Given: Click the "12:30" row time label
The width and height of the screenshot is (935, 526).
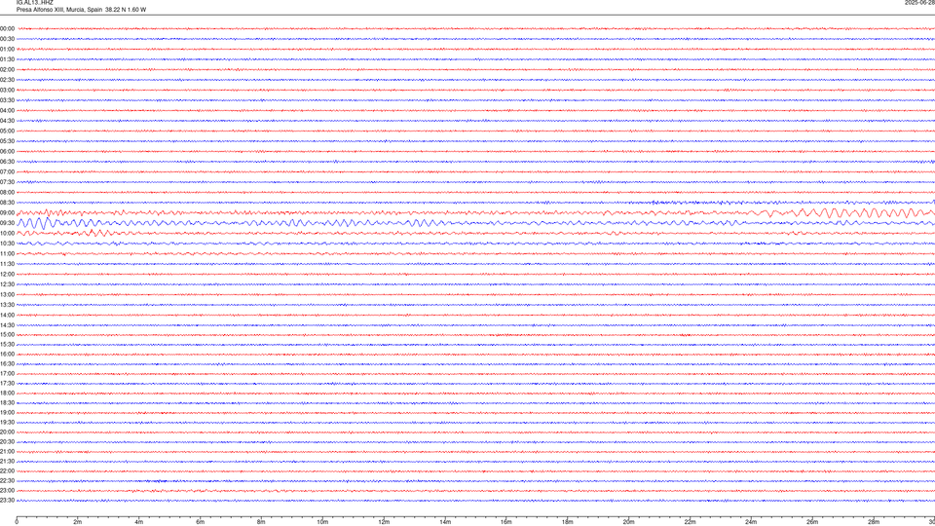Looking at the screenshot, I should coord(7,284).
